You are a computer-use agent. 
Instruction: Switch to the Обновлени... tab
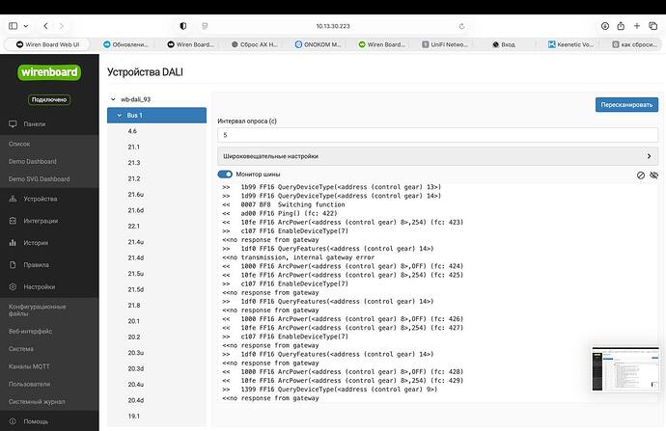126,44
